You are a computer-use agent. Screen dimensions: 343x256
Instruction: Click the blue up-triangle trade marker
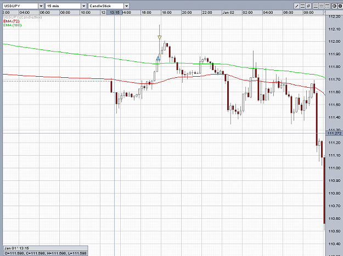tap(158, 58)
